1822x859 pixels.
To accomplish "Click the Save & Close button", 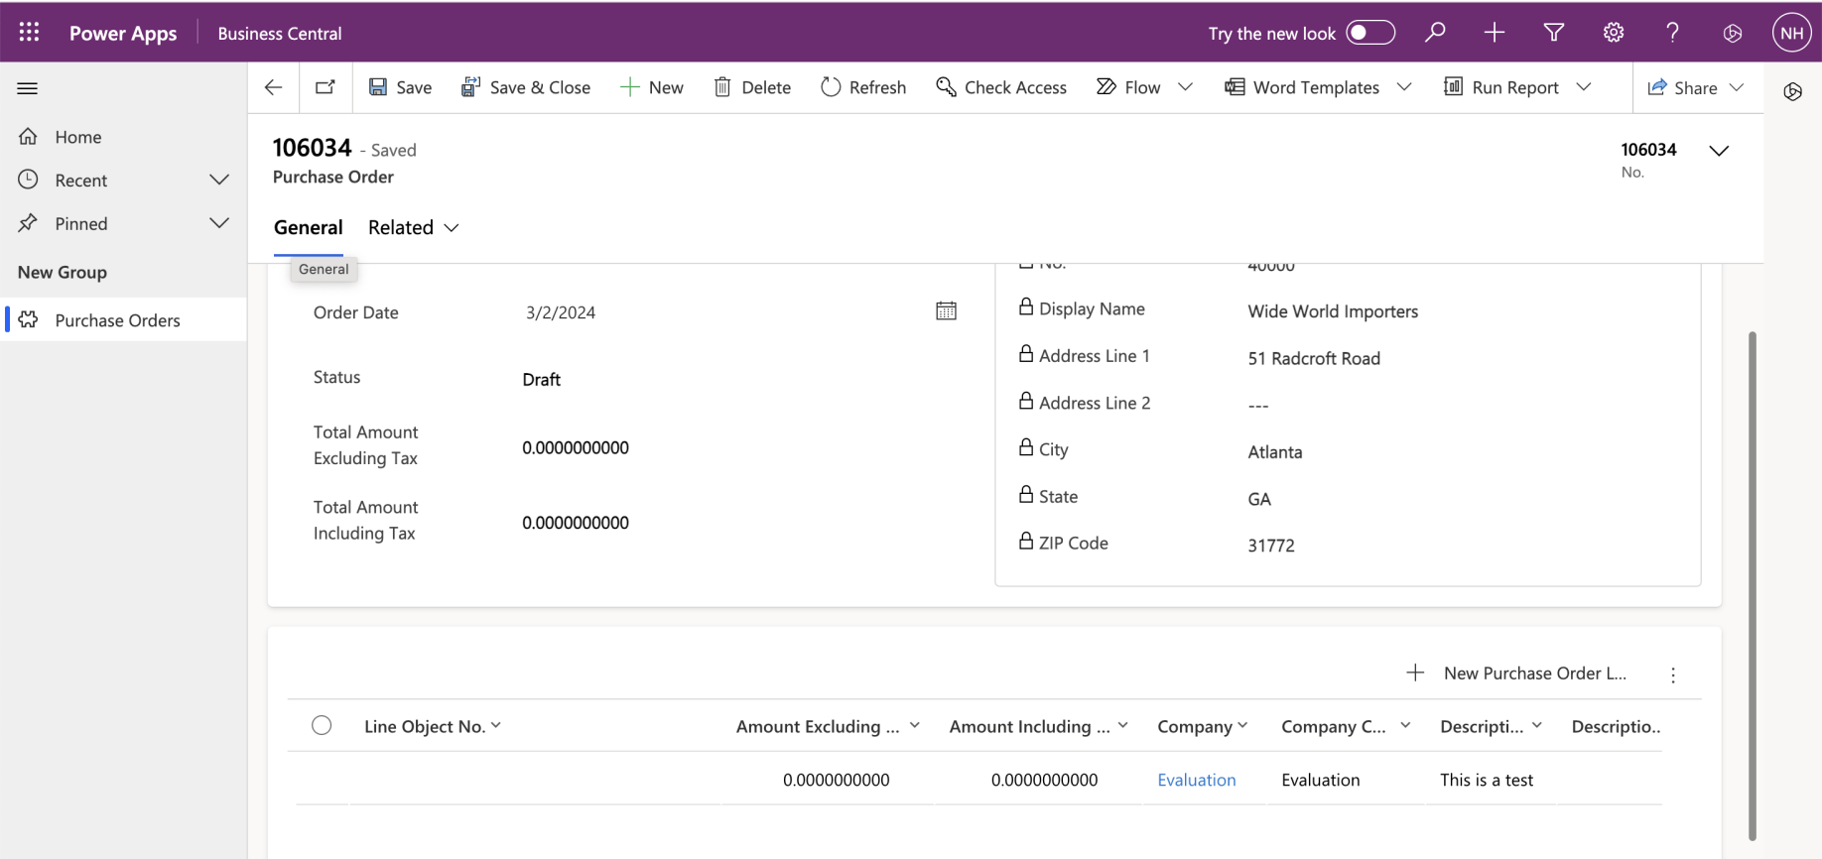I will (x=526, y=87).
